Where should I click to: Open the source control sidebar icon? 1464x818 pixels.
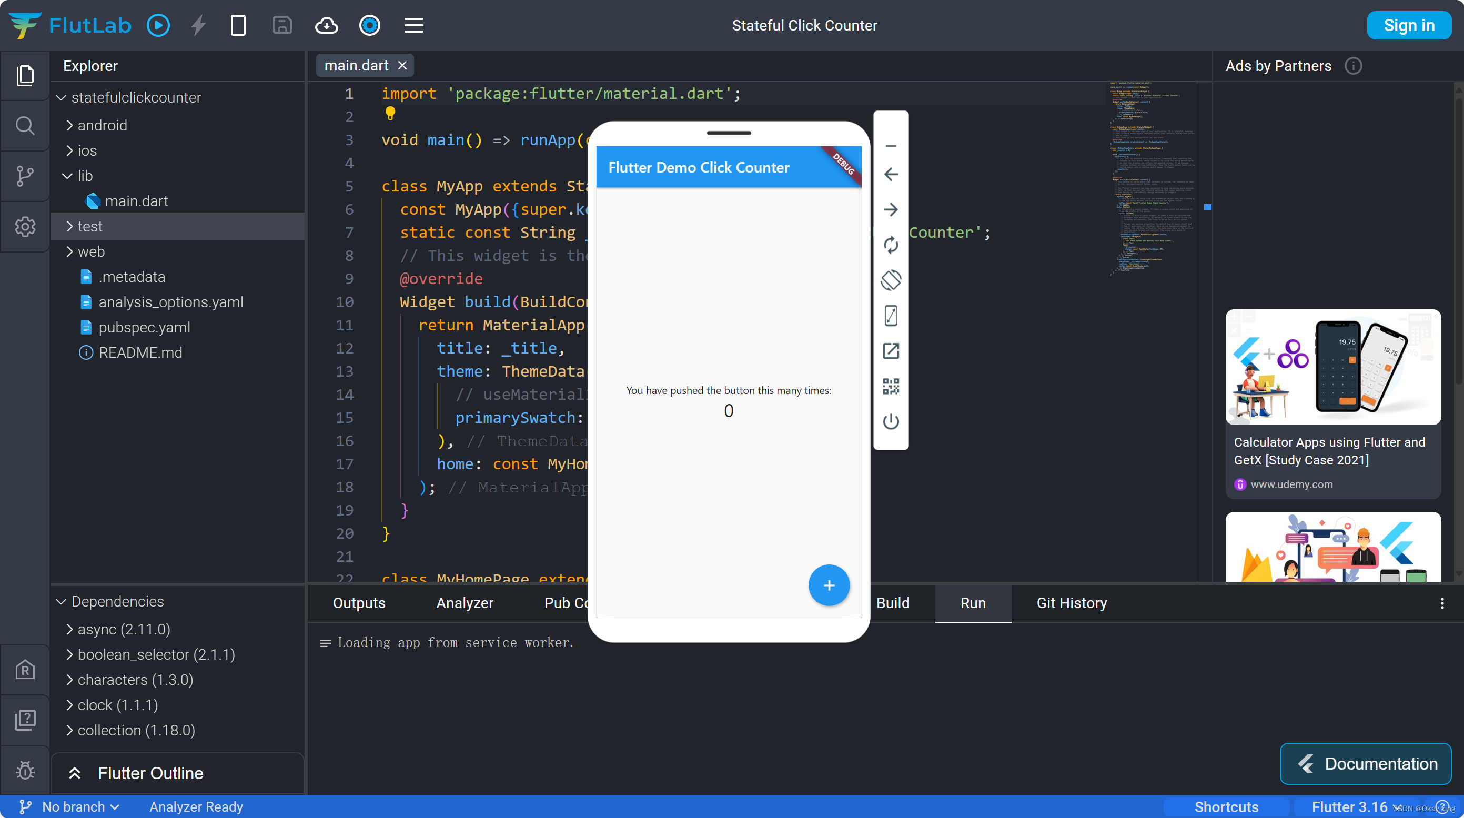(x=24, y=176)
